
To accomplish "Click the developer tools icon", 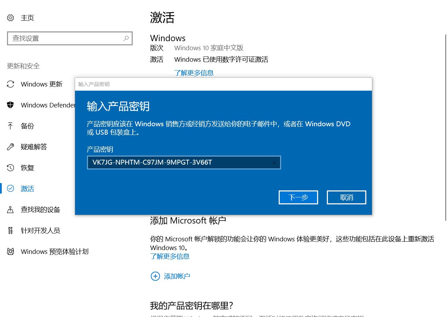I will (10, 231).
